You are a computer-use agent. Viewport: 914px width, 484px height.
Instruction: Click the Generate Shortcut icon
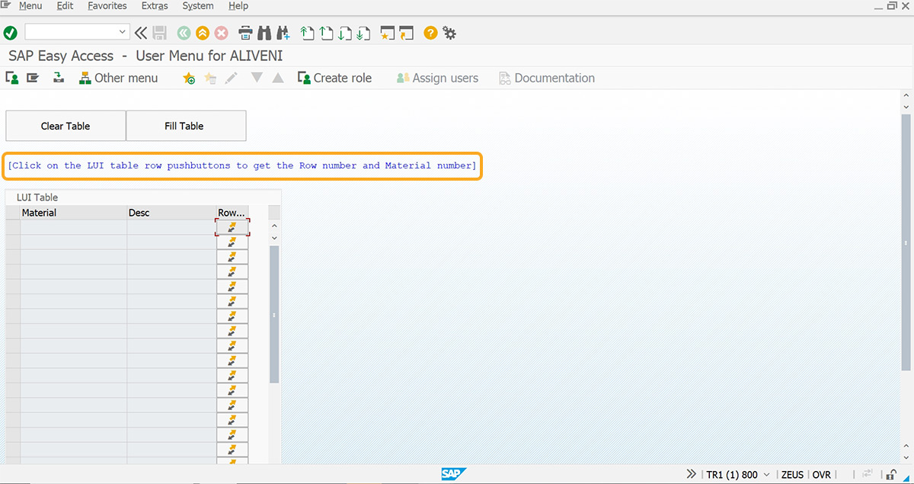coord(406,33)
